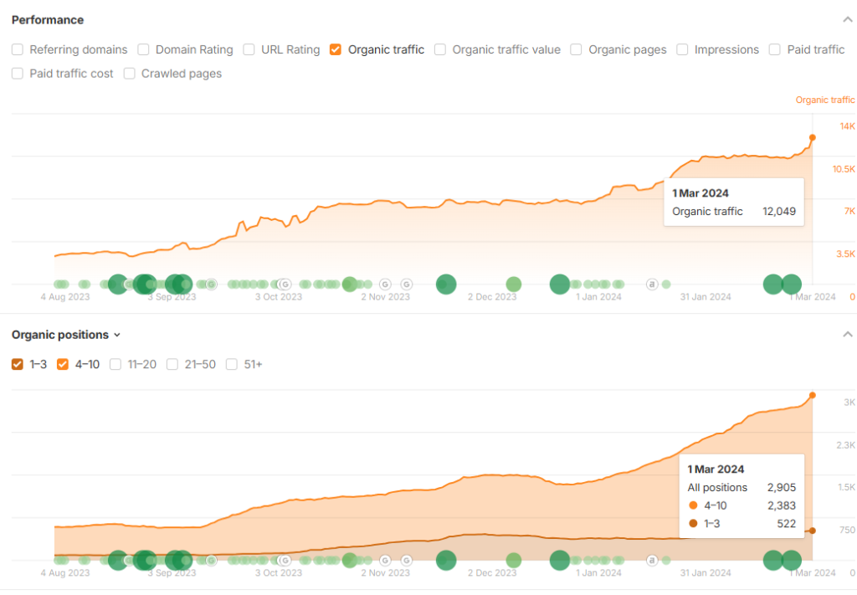857x595 pixels.
Task: Click the large green event circle before 2 Dec 2023 in the Performance chart
Action: pos(446,285)
